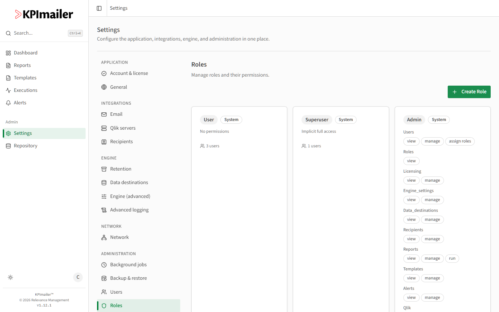This screenshot has height=312, width=499.
Task: Click "manage" chip under Alerts permissions
Action: 432,298
